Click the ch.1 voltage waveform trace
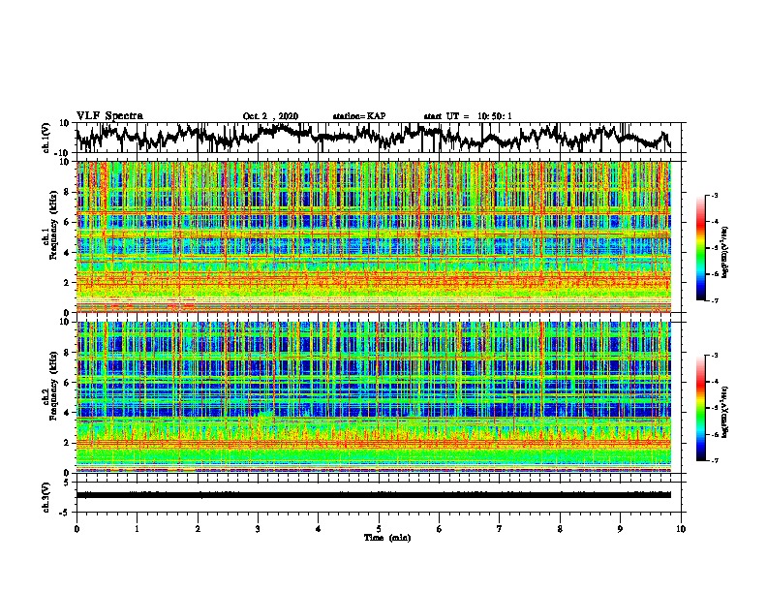This screenshot has width=767, height=593. (373, 137)
